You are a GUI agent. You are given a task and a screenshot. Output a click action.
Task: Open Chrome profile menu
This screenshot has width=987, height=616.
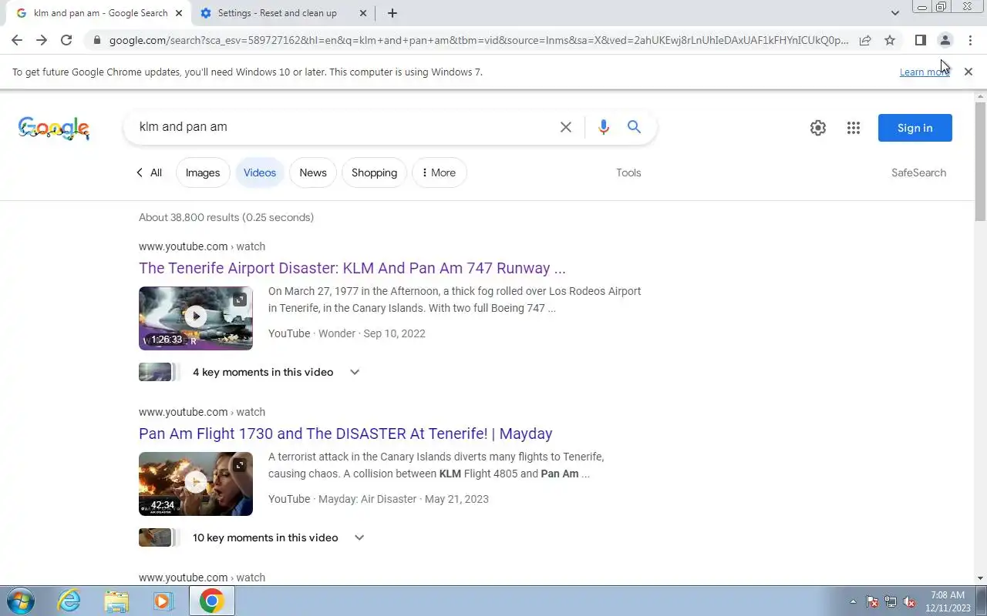[x=945, y=40]
